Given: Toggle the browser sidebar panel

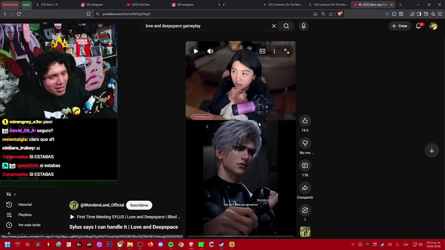Looking at the screenshot, I should [419, 14].
